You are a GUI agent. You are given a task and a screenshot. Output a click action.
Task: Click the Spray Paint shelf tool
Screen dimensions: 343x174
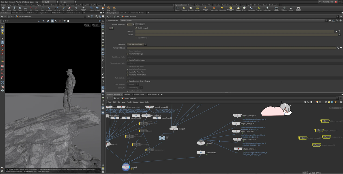click(x=70, y=8)
